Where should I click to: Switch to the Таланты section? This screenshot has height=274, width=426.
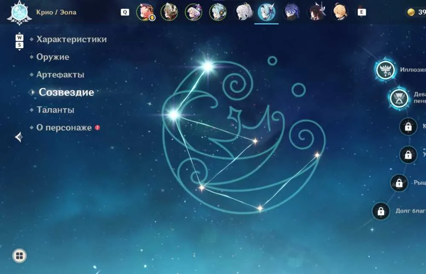(55, 110)
